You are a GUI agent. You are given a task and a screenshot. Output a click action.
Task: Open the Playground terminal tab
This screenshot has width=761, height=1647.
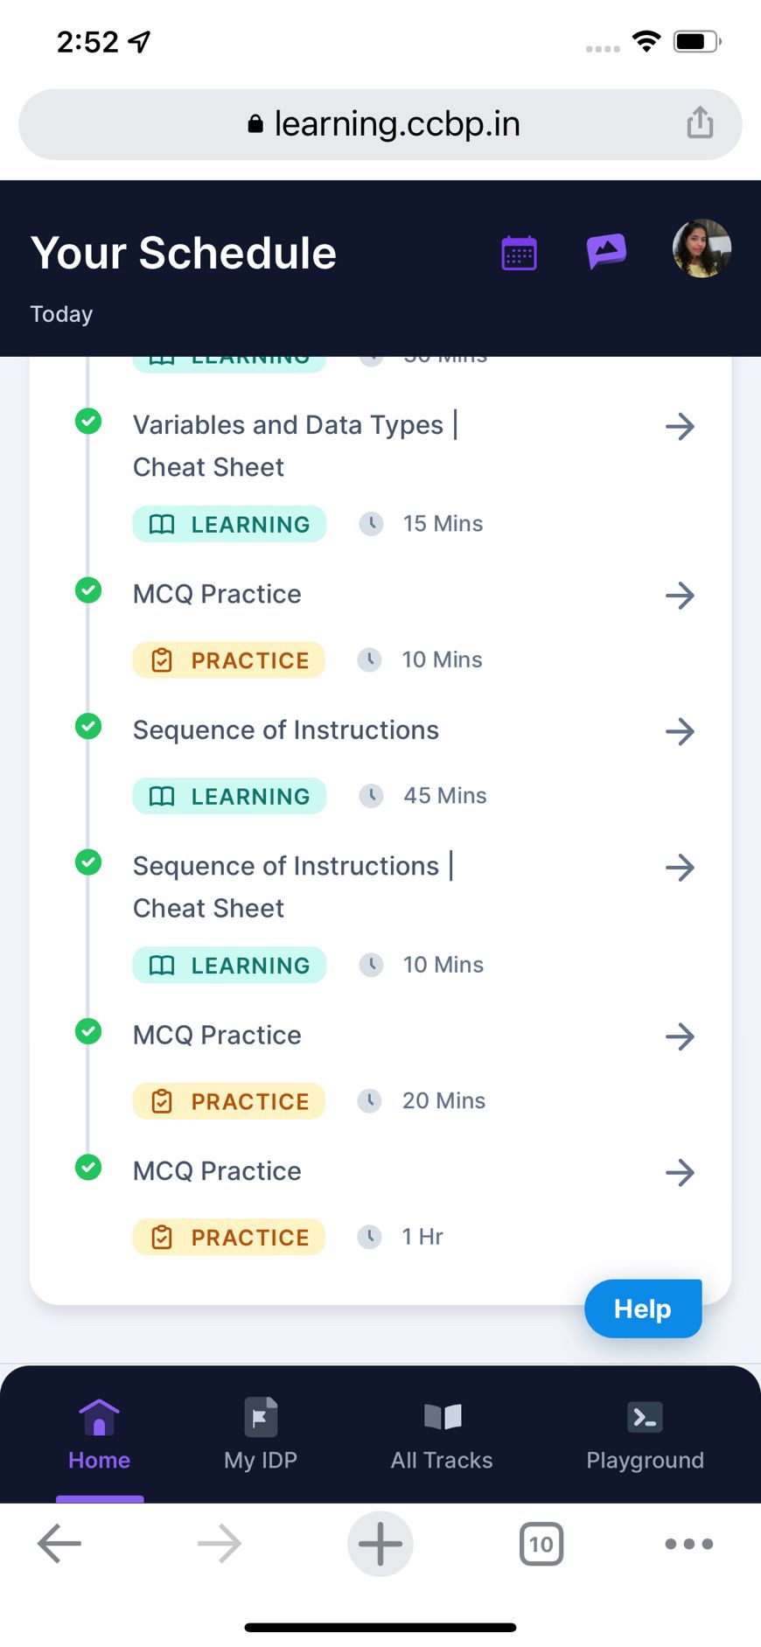click(x=645, y=1434)
